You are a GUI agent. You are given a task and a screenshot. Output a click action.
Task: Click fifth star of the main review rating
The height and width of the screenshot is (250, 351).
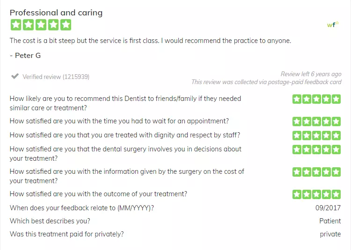[x=66, y=25]
